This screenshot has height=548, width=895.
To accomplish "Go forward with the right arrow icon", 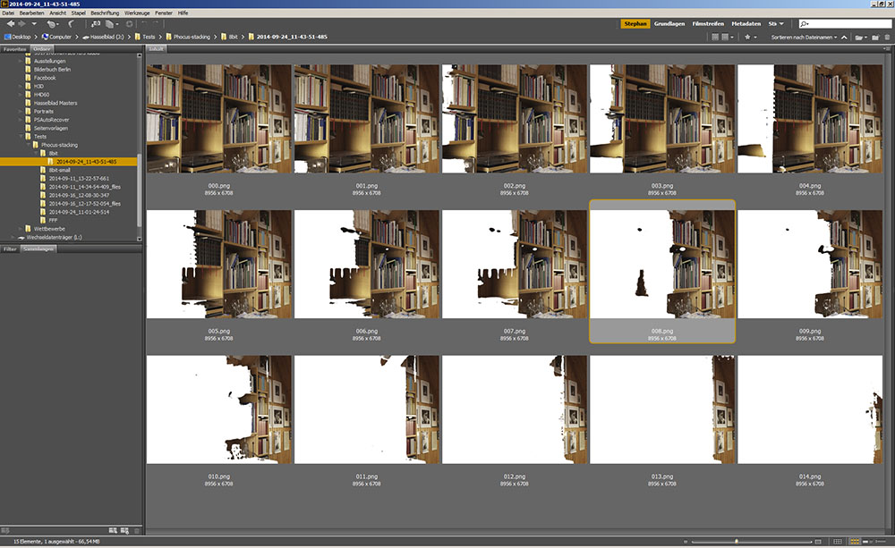I will click(x=22, y=24).
